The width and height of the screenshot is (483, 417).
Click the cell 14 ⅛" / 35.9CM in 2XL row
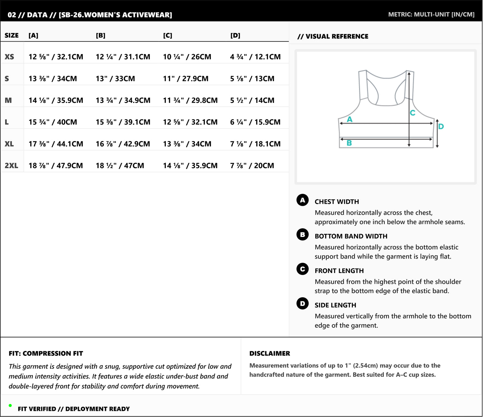pyautogui.click(x=190, y=166)
